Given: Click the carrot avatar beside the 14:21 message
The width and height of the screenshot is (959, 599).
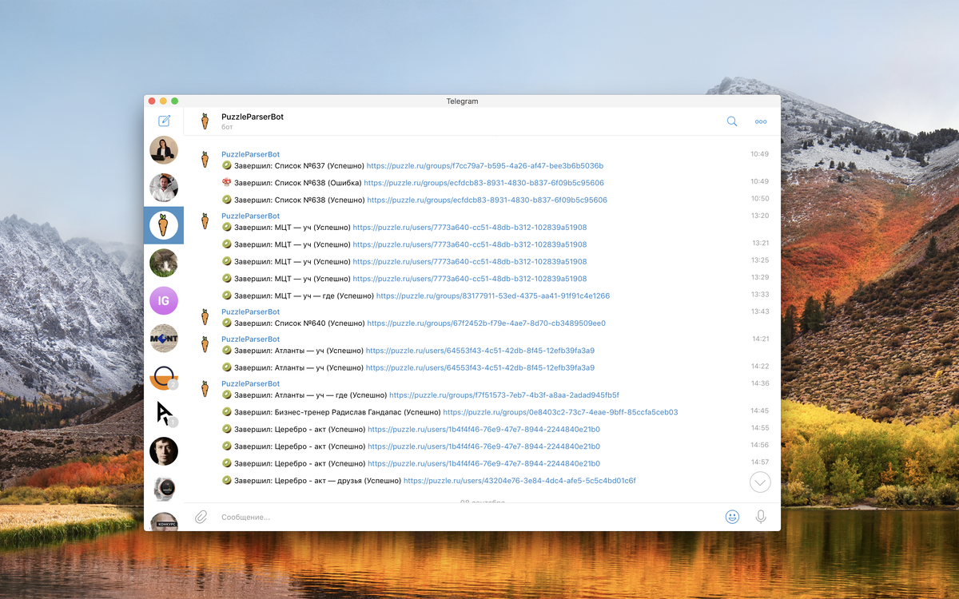Looking at the screenshot, I should (205, 345).
